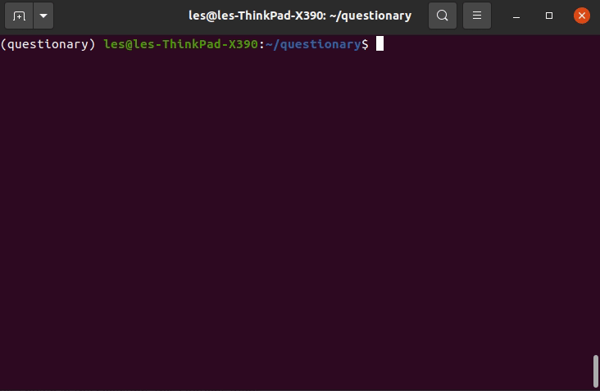Image resolution: width=600 pixels, height=391 pixels.
Task: Expand the new tab dropdown arrow
Action: [43, 16]
